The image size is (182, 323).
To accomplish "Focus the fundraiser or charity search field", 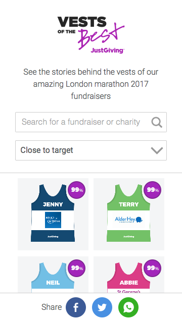I will [91, 122].
